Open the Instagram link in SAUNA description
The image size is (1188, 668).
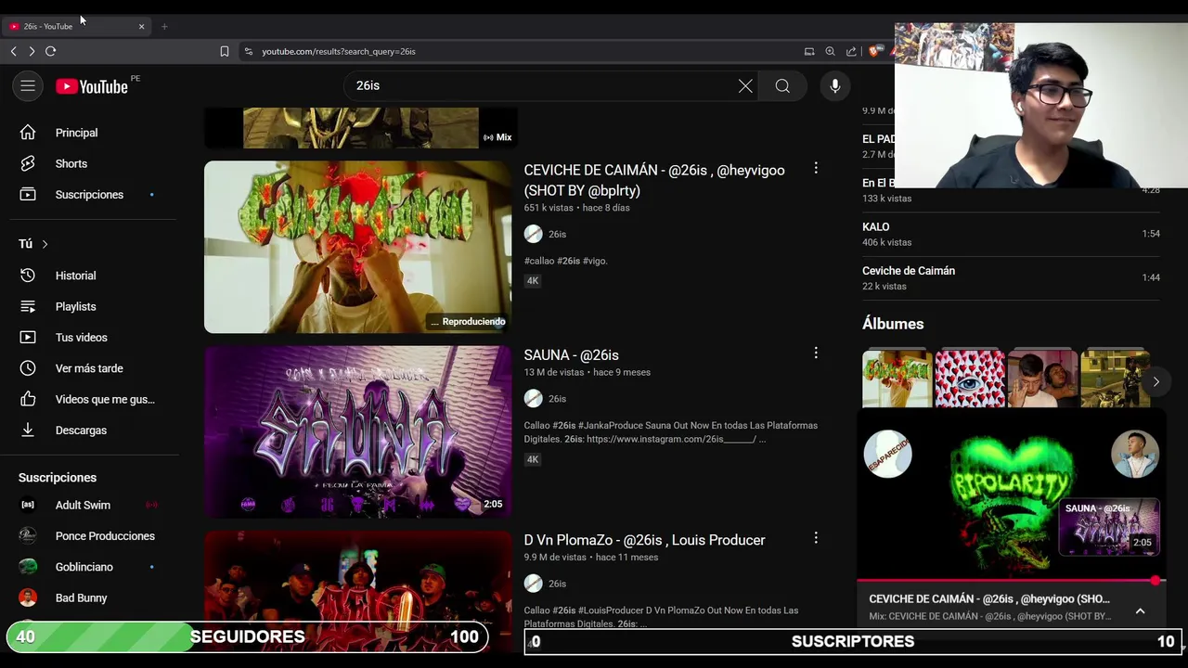673,439
